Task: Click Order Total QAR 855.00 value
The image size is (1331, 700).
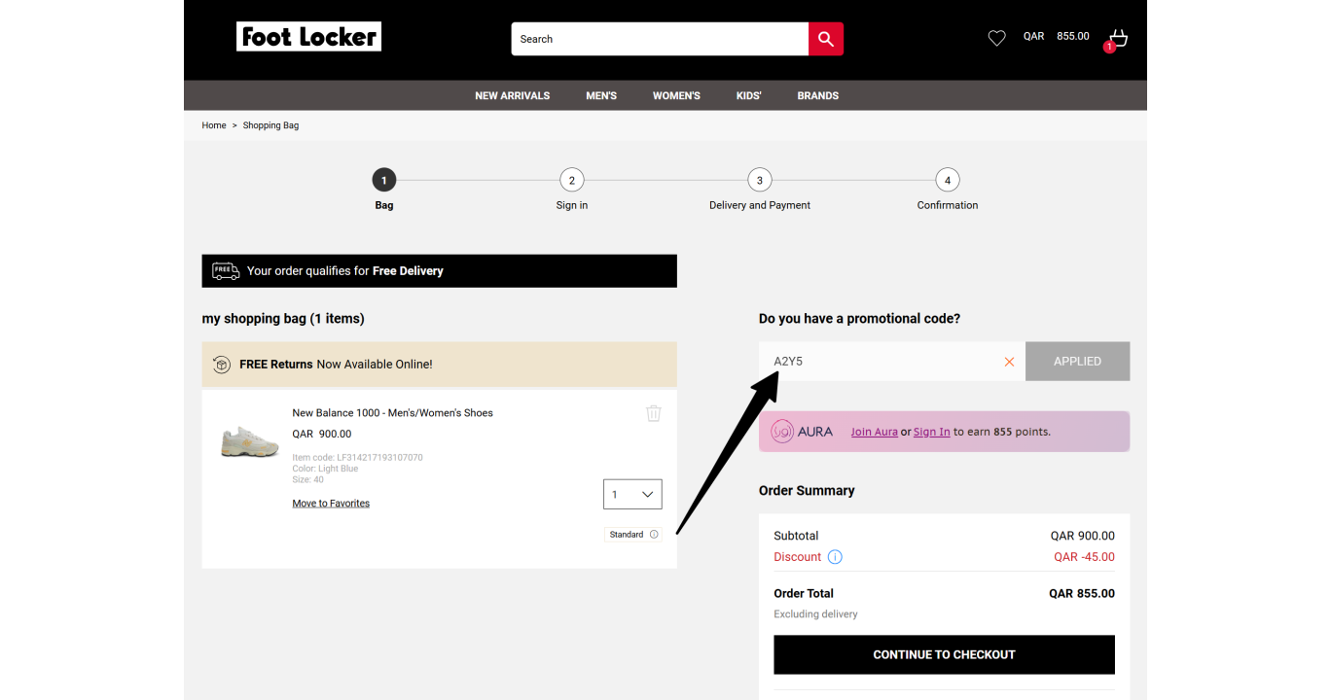Action: click(1082, 593)
